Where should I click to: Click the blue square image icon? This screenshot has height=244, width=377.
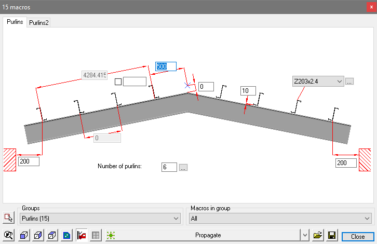[x=66, y=236]
